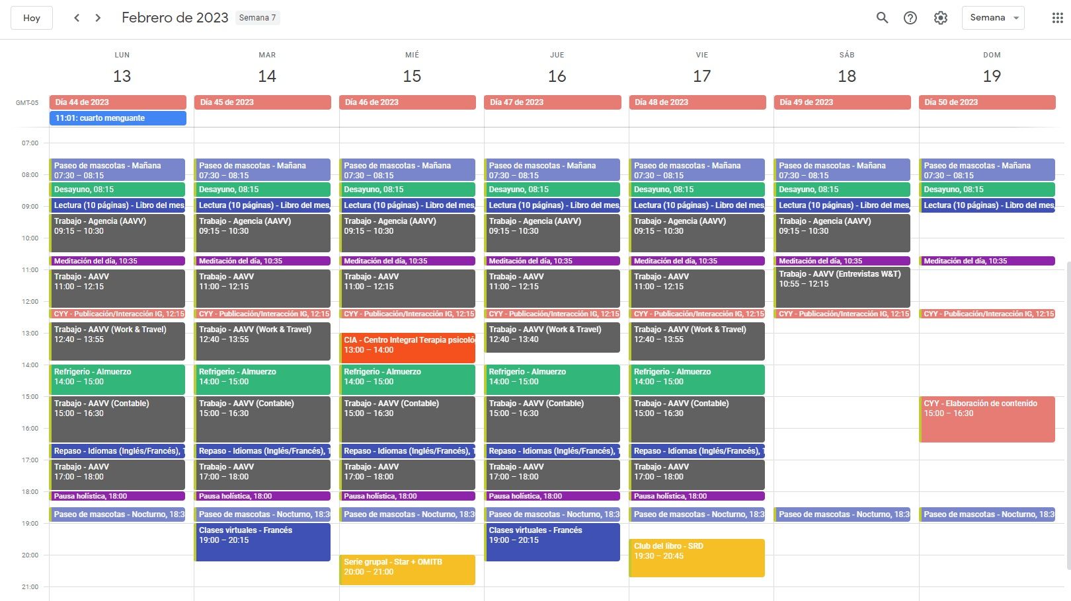Viewport: 1071px width, 601px height.
Task: Open the Semana view dropdown
Action: [x=993, y=18]
